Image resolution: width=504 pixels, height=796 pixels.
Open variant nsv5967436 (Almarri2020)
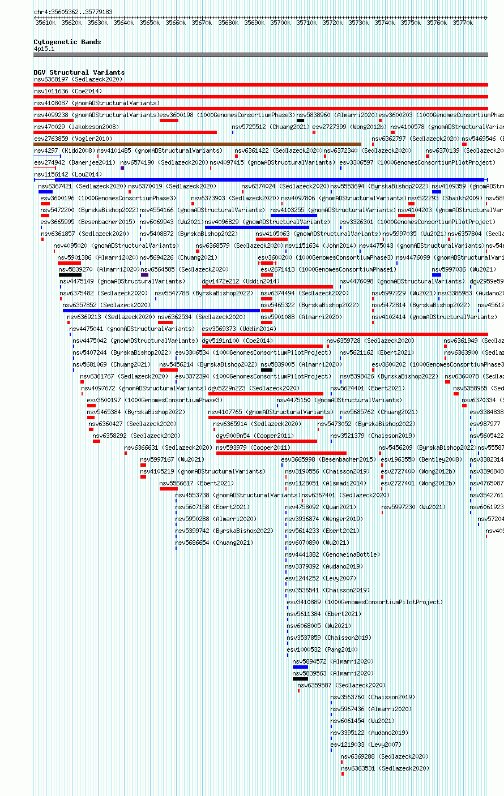pos(371,709)
